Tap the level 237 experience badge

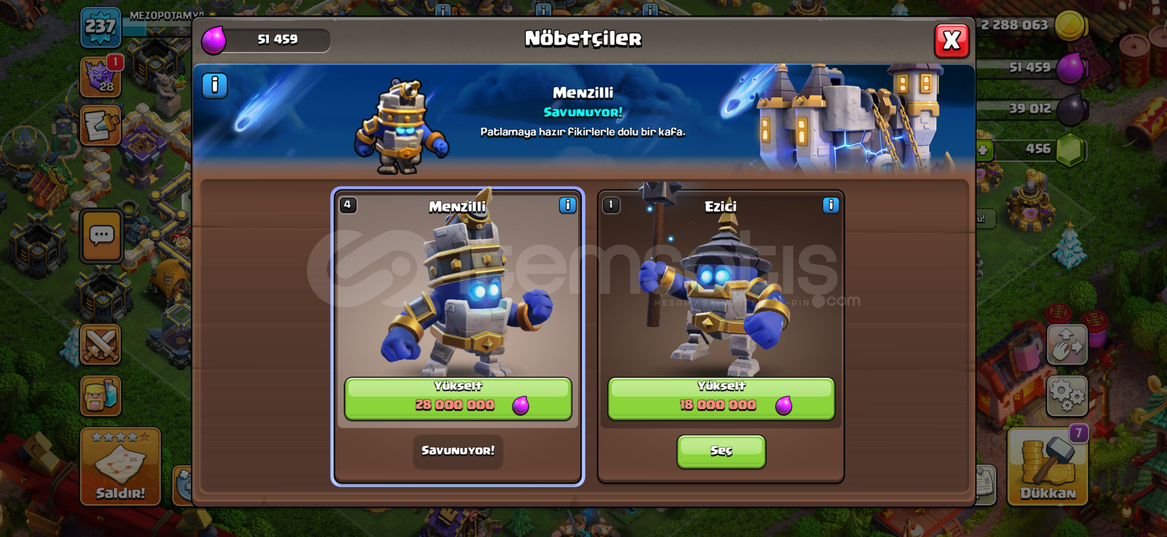(101, 27)
